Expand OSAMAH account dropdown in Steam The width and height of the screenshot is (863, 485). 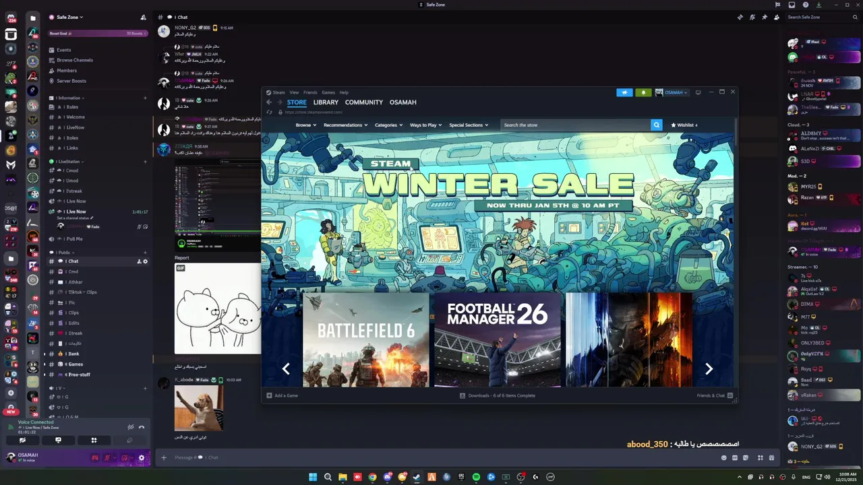click(672, 92)
